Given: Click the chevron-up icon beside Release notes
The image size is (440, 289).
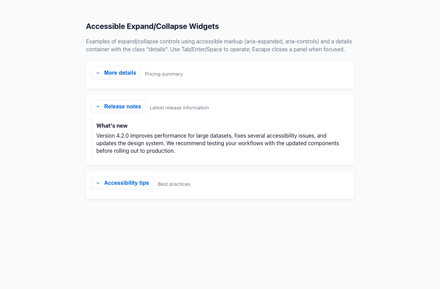Looking at the screenshot, I should (x=98, y=107).
